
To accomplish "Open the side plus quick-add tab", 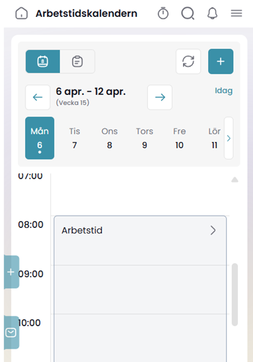I will tap(11, 272).
